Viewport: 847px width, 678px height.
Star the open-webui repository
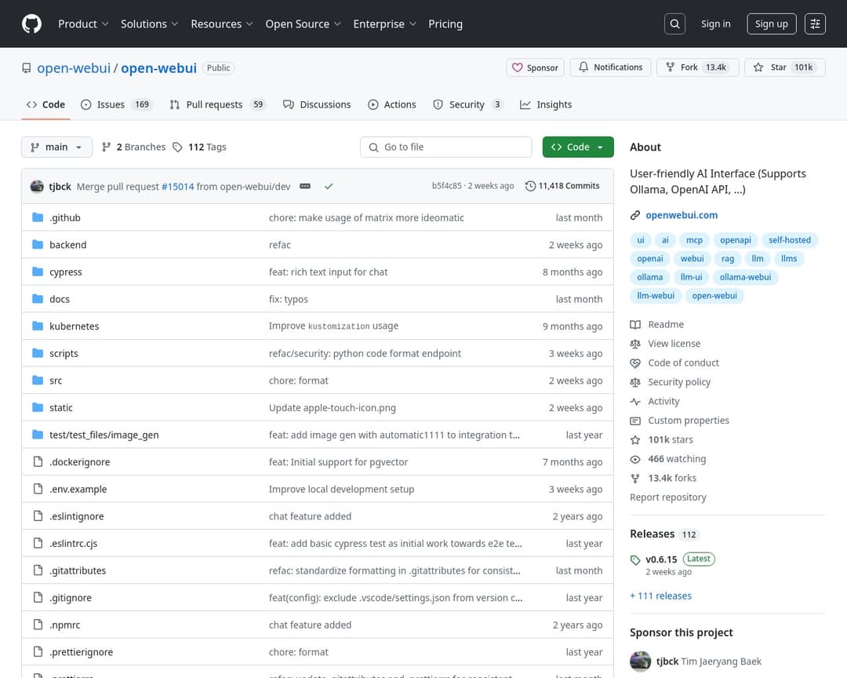point(785,67)
